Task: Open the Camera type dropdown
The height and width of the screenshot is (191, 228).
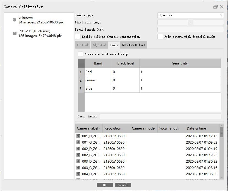Action: pos(191,15)
